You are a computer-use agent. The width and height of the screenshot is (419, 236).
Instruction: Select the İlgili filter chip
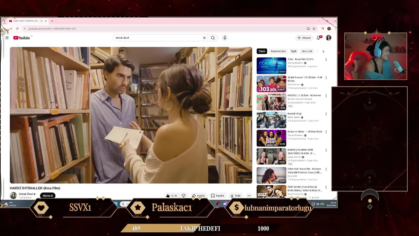tap(294, 51)
